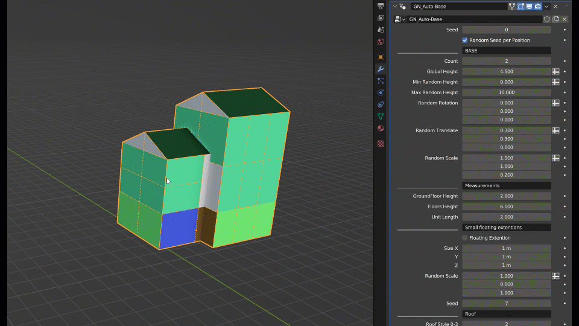Click Roof Style 0-3 value field
Screen dimensions: 579x326
(x=507, y=324)
